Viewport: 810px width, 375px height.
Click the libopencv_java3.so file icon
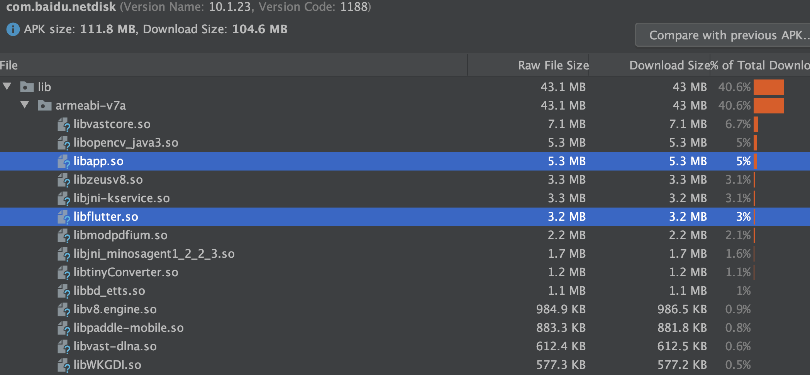(x=63, y=143)
